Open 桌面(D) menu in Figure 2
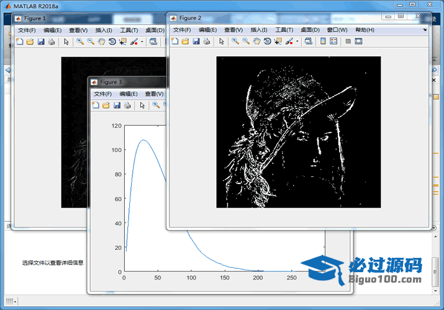This screenshot has width=444, height=310. pos(310,30)
